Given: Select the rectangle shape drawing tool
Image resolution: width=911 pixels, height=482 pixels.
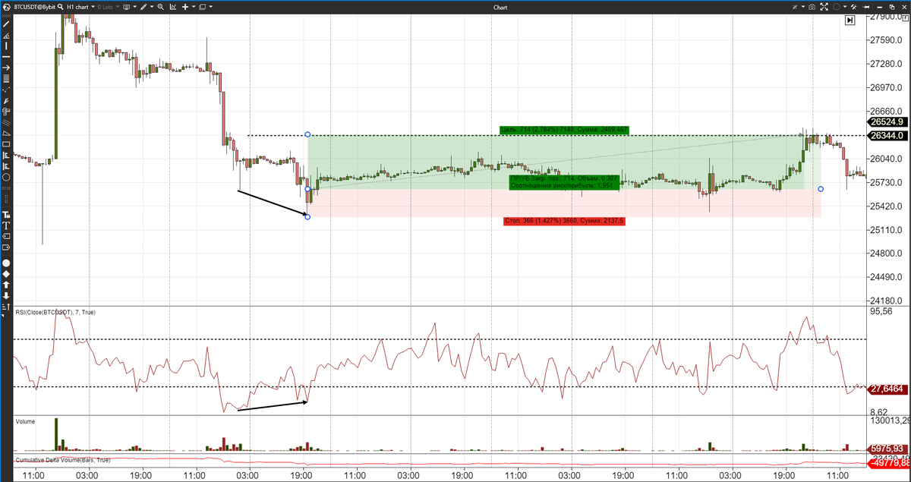Looking at the screenshot, I should 6,144.
